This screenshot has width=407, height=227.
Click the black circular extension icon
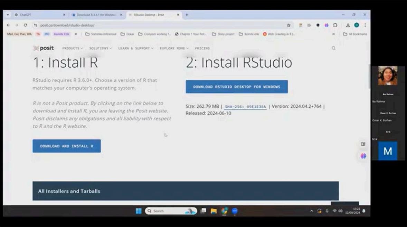[x=318, y=25]
